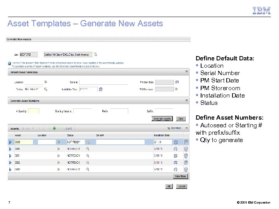Open status lookup magnifier for asset 3091

tap(88, 156)
